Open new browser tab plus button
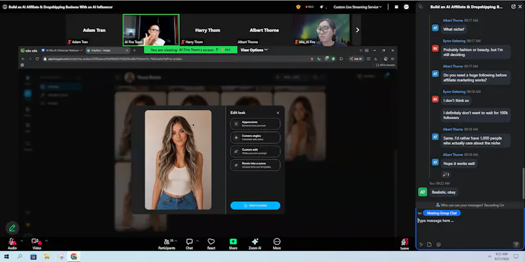Viewport: 525px width, 262px height. (135, 50)
